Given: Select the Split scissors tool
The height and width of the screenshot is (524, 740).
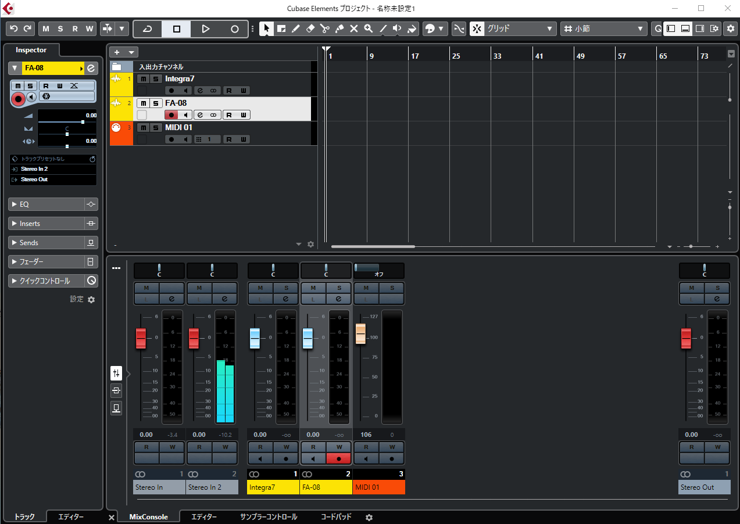Looking at the screenshot, I should pos(325,28).
